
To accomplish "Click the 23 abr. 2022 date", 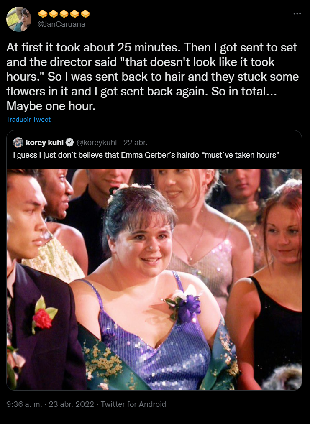I will (72, 404).
